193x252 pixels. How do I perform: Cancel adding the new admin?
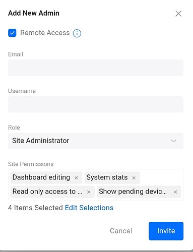(121, 231)
